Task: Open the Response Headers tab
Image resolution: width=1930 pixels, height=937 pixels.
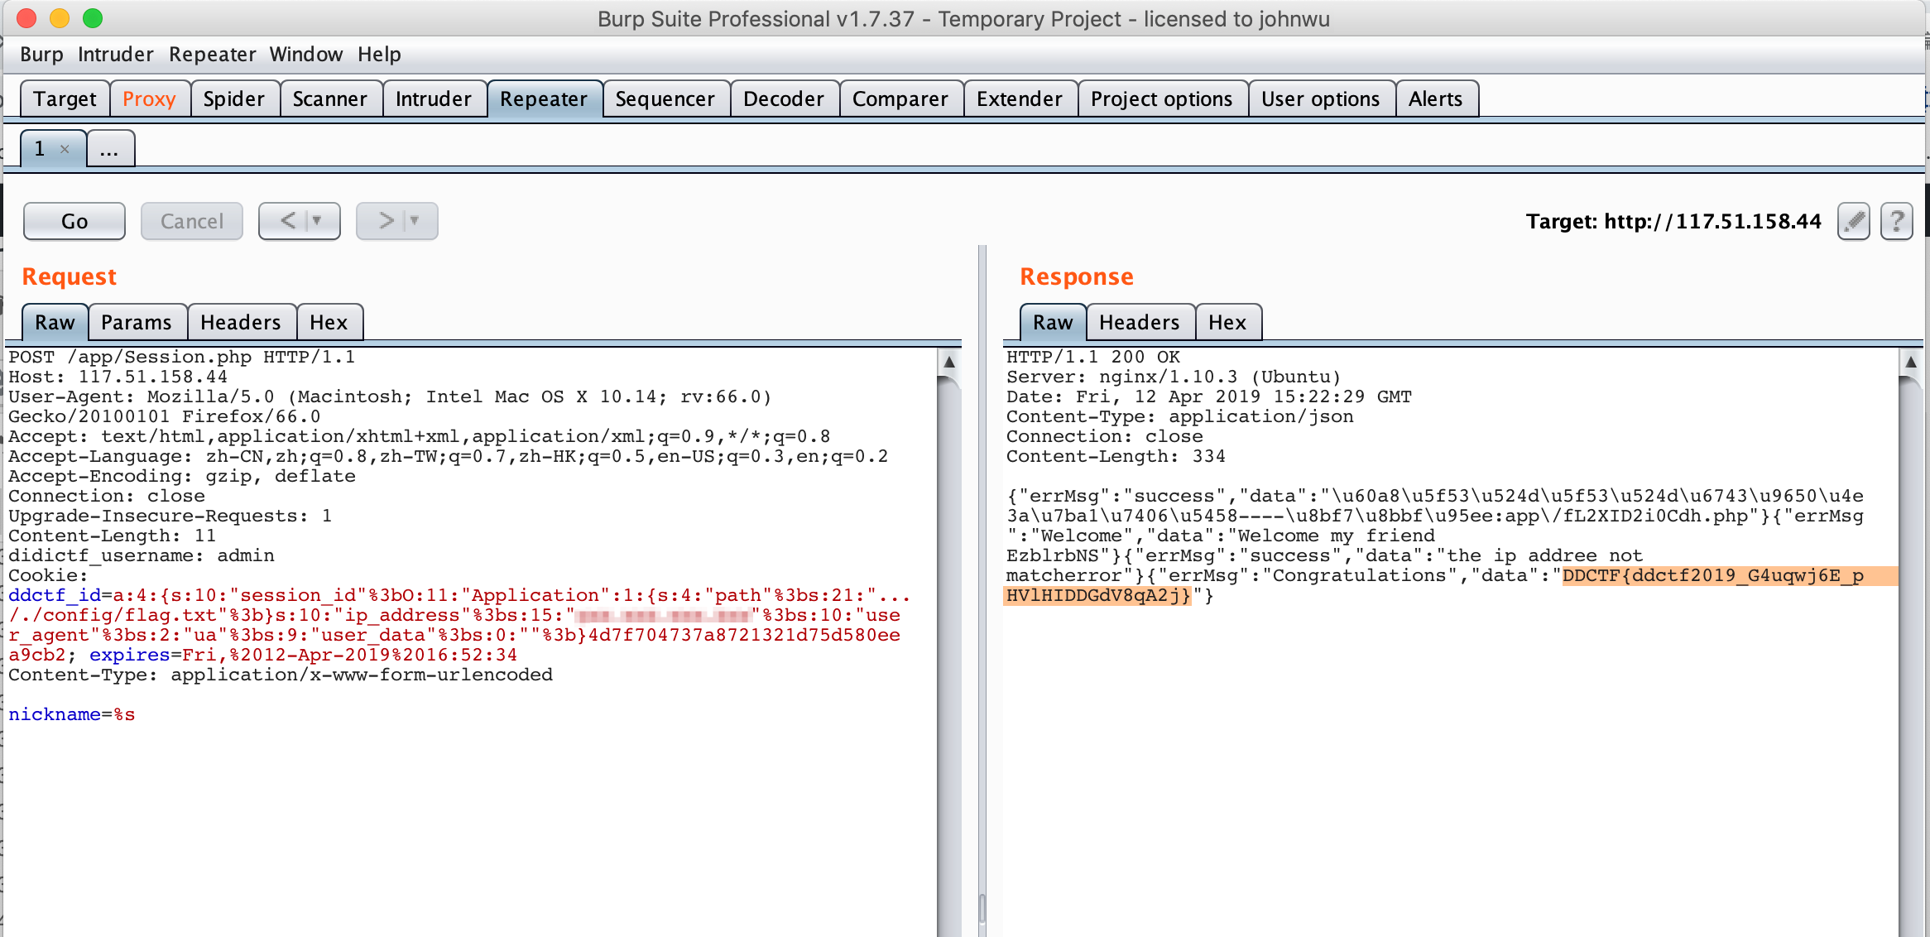Action: click(1139, 322)
